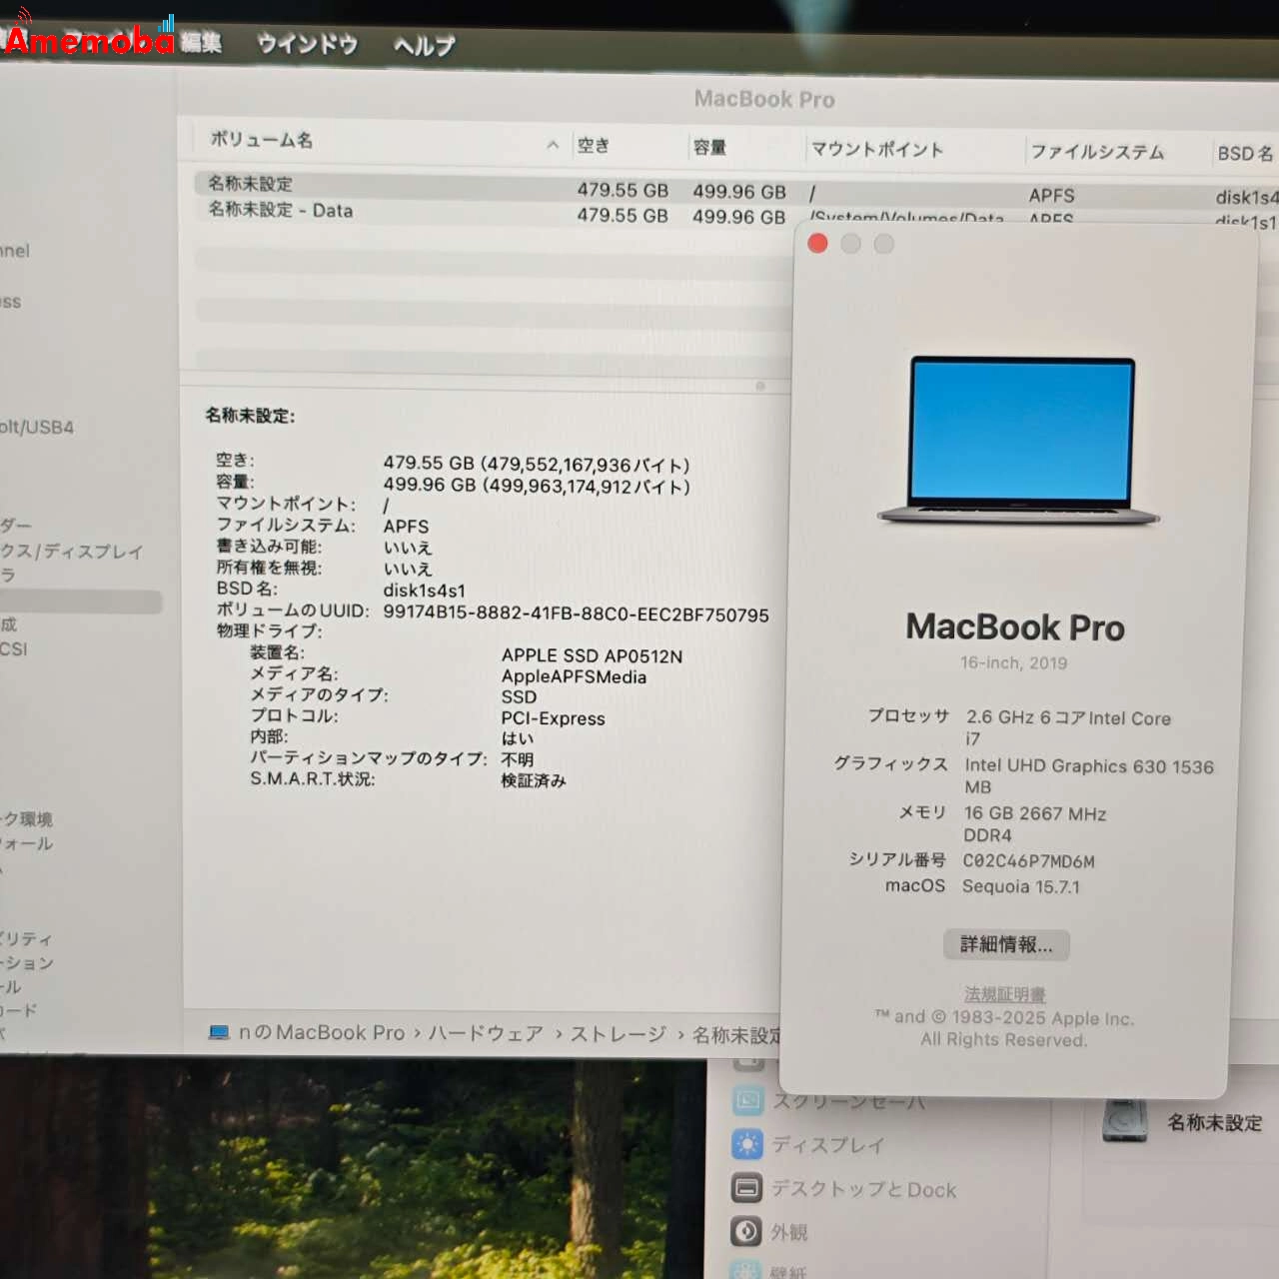The height and width of the screenshot is (1279, 1279).
Task: Click the computer icon in the breadcrumb bar
Action: point(218,1033)
